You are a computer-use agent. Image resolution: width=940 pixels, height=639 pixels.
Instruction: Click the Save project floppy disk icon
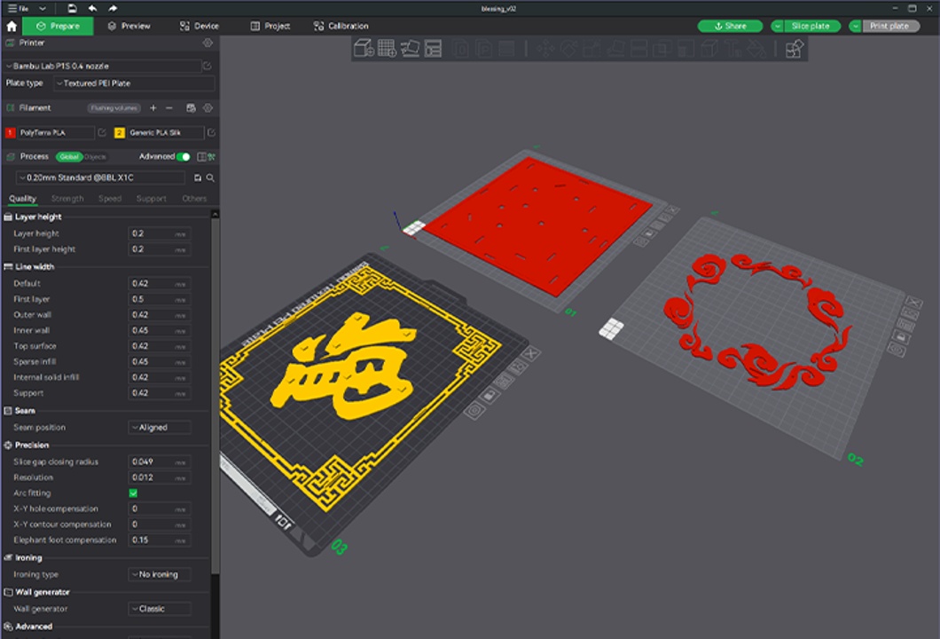pyautogui.click(x=72, y=8)
